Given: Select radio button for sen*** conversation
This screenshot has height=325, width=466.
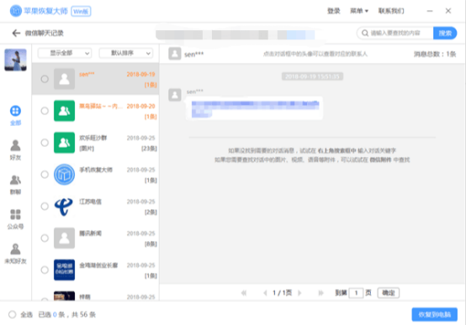Looking at the screenshot, I should pyautogui.click(x=45, y=79).
